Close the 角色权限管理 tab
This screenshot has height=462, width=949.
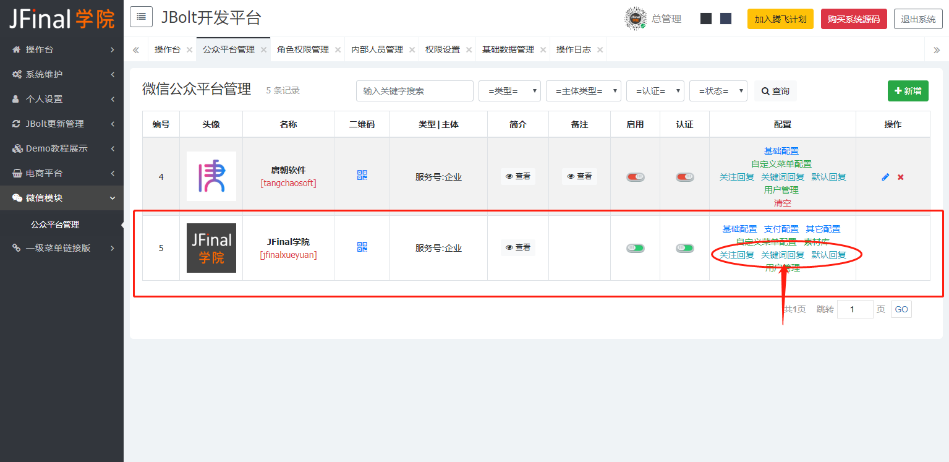click(x=338, y=50)
